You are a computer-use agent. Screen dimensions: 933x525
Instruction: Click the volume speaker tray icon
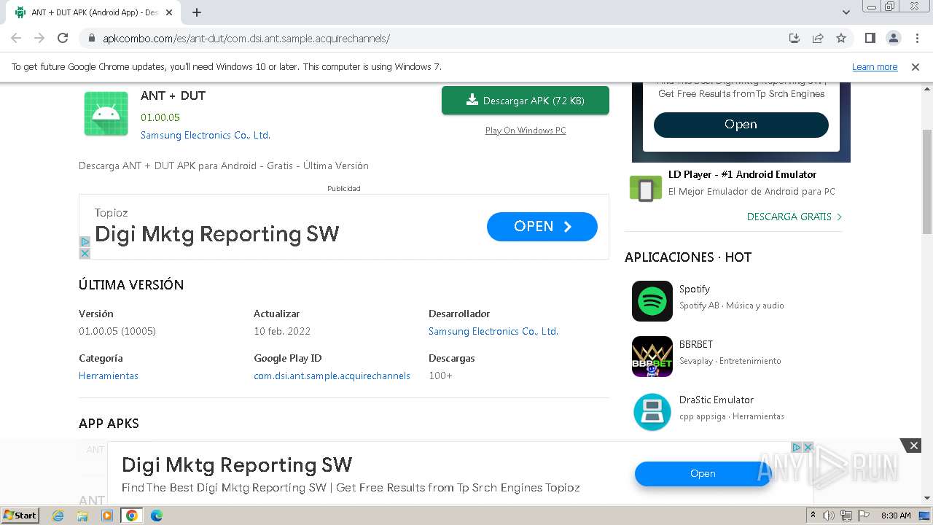(x=829, y=516)
